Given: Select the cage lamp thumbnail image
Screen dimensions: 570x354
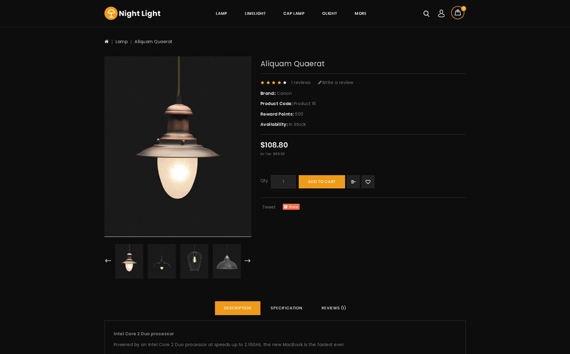Looking at the screenshot, I should click(x=194, y=261).
